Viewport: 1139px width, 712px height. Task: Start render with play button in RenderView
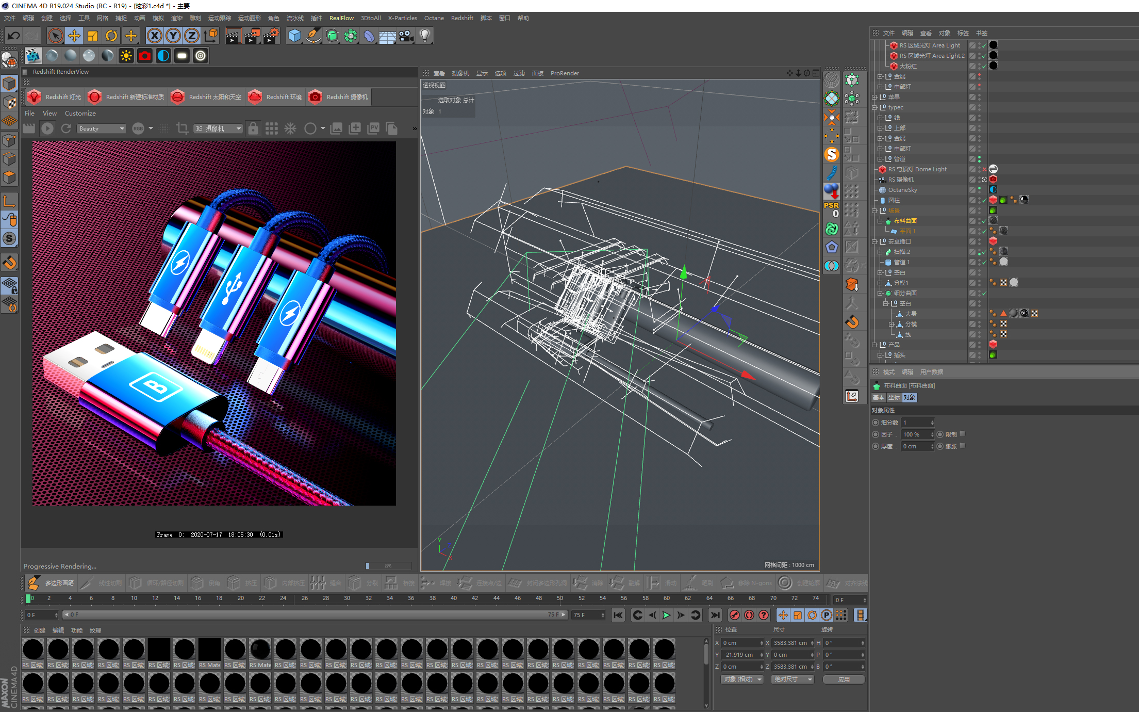[47, 128]
